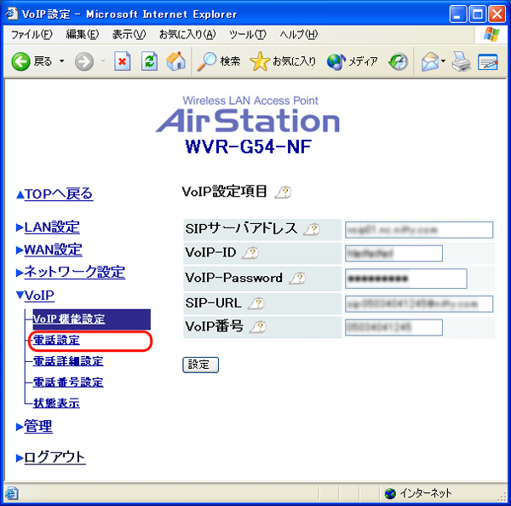Click the VoIP番号 input field
This screenshot has height=506, width=511.
393,327
